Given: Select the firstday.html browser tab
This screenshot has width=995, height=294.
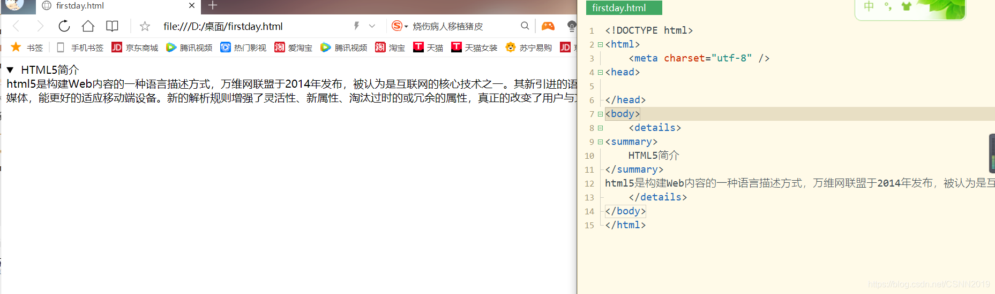Looking at the screenshot, I should pyautogui.click(x=118, y=6).
